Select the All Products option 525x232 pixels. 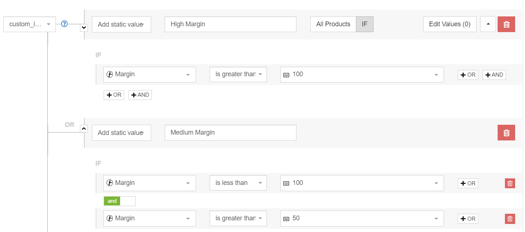click(x=333, y=24)
